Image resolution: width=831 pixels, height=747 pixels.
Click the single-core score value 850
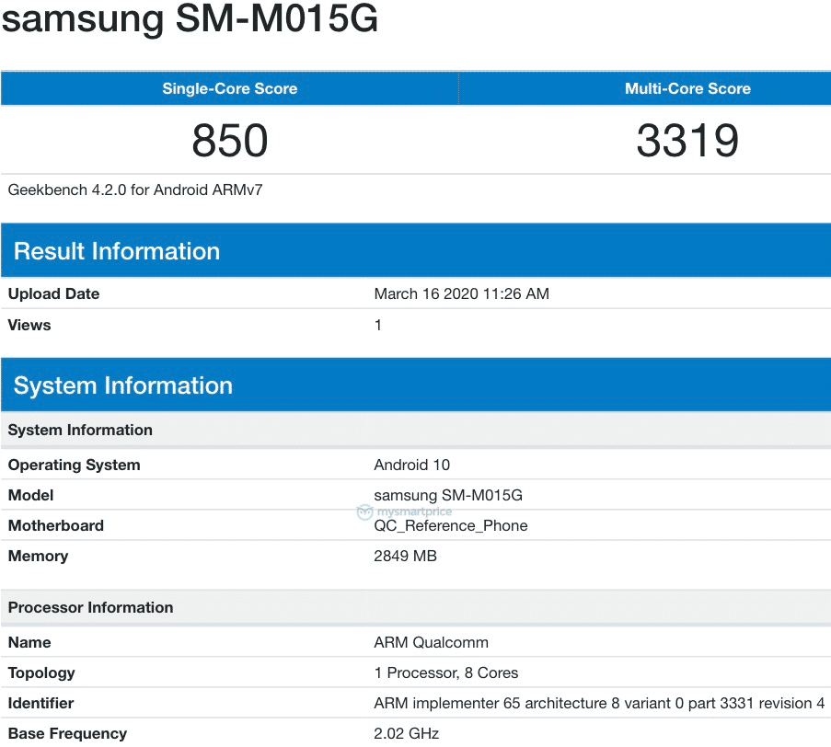click(x=229, y=140)
